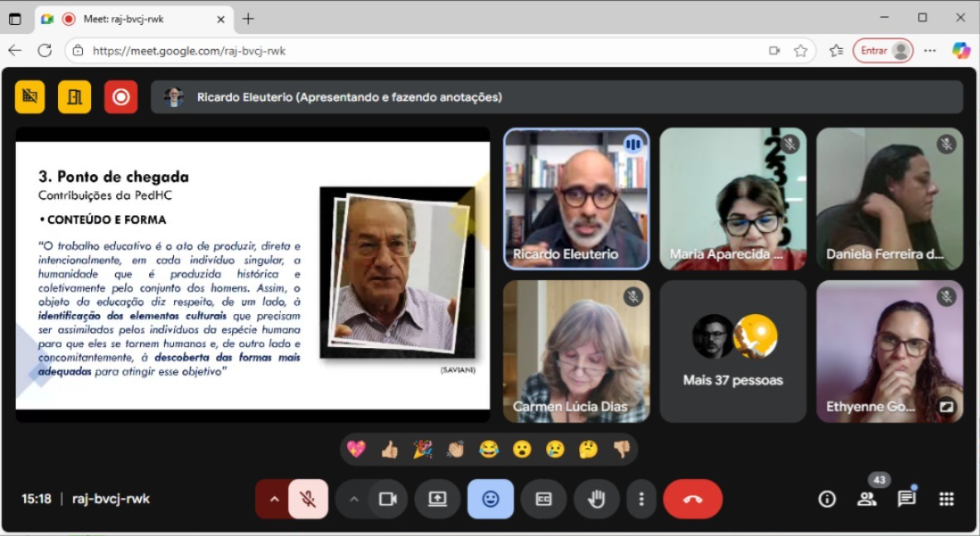The width and height of the screenshot is (980, 536).
Task: Open the chat messages panel
Action: click(906, 499)
